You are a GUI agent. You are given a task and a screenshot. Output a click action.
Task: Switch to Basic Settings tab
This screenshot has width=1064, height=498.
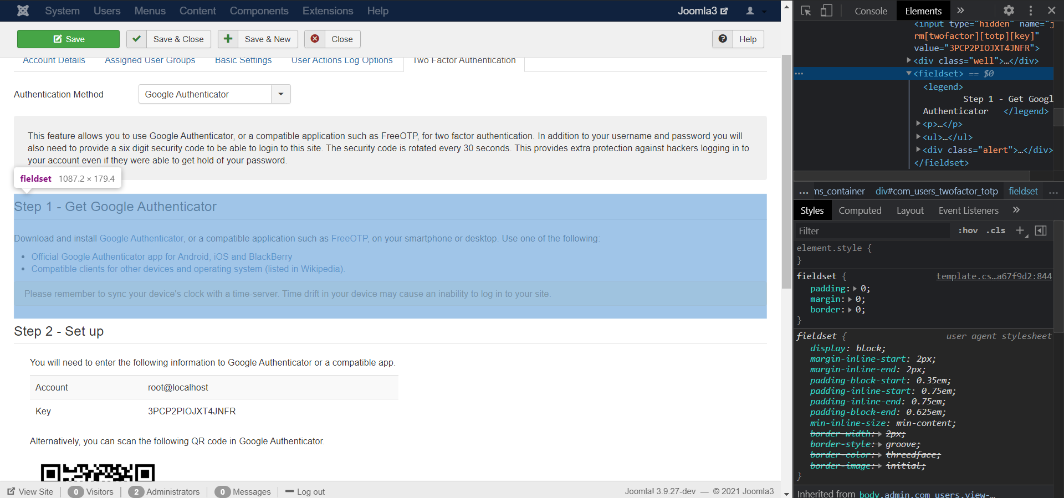point(243,60)
